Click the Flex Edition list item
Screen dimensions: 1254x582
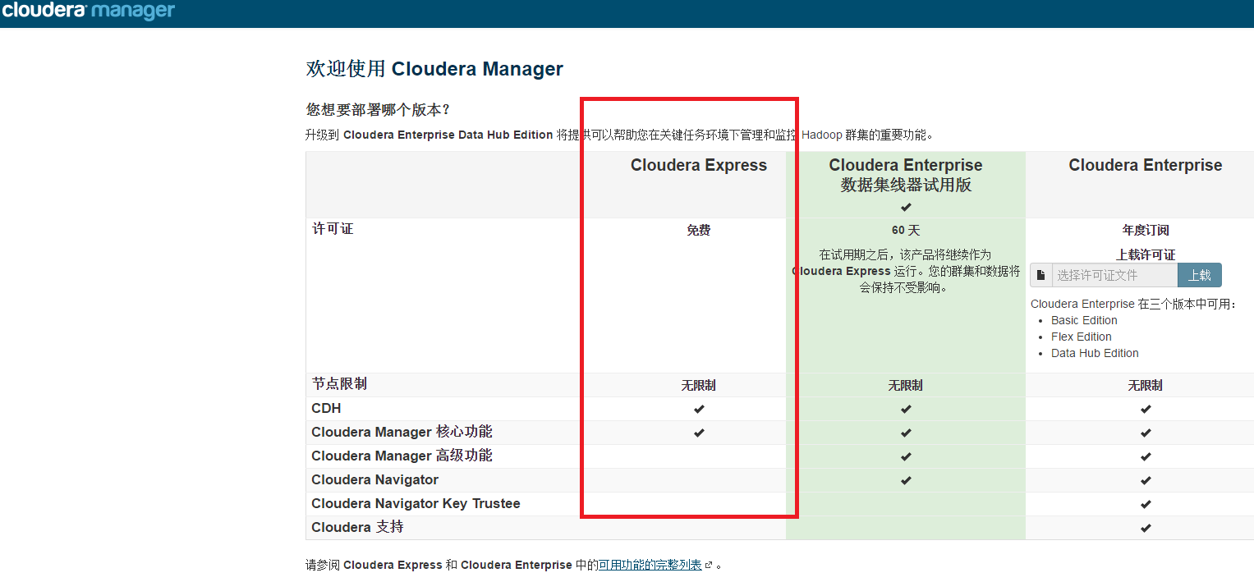(1082, 337)
